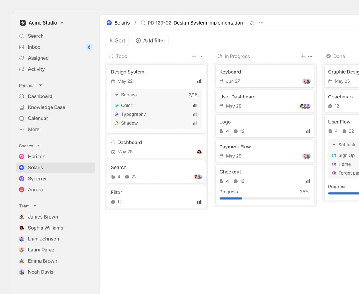Screen dimensions: 359x294
Task: Click Noah Davis' avatar
Action: [x=22, y=272]
